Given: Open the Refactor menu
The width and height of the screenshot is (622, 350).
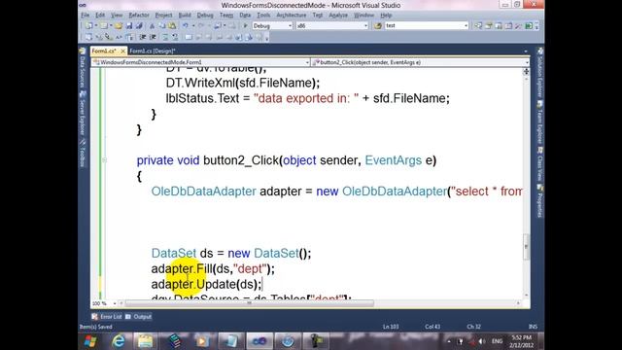Looking at the screenshot, I should pyautogui.click(x=139, y=16).
